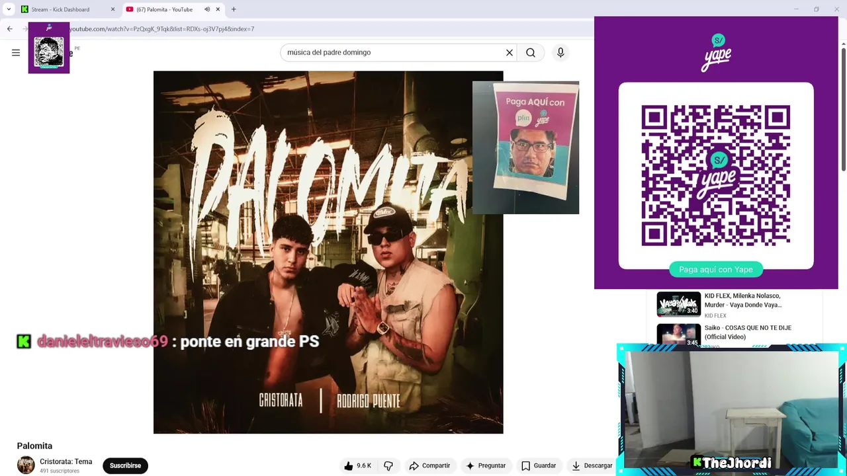Close the Stream - Kick Dashboard tab
This screenshot has width=847, height=476.
click(x=112, y=9)
